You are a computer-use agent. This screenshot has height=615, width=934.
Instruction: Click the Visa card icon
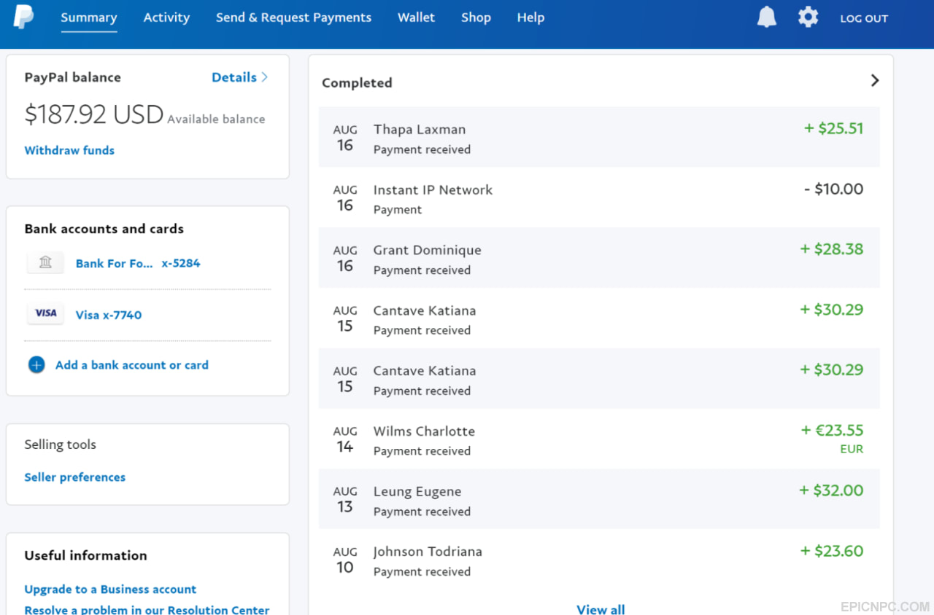click(45, 313)
